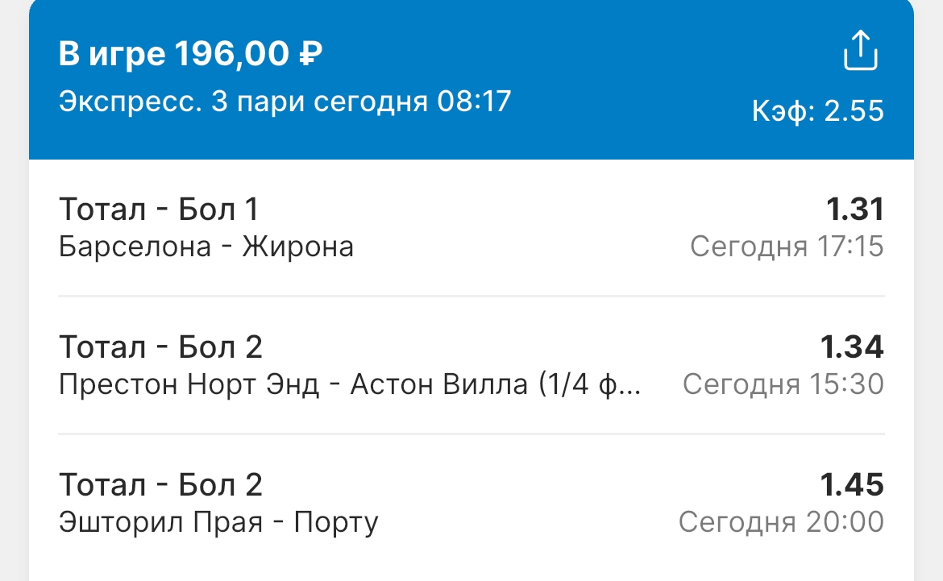
Task: Open the Барселона - Жирона match row
Action: tap(471, 228)
